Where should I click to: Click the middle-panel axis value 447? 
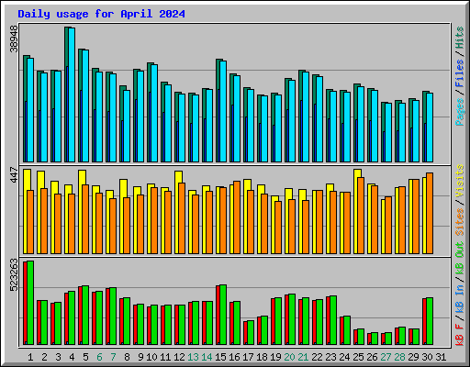14,175
